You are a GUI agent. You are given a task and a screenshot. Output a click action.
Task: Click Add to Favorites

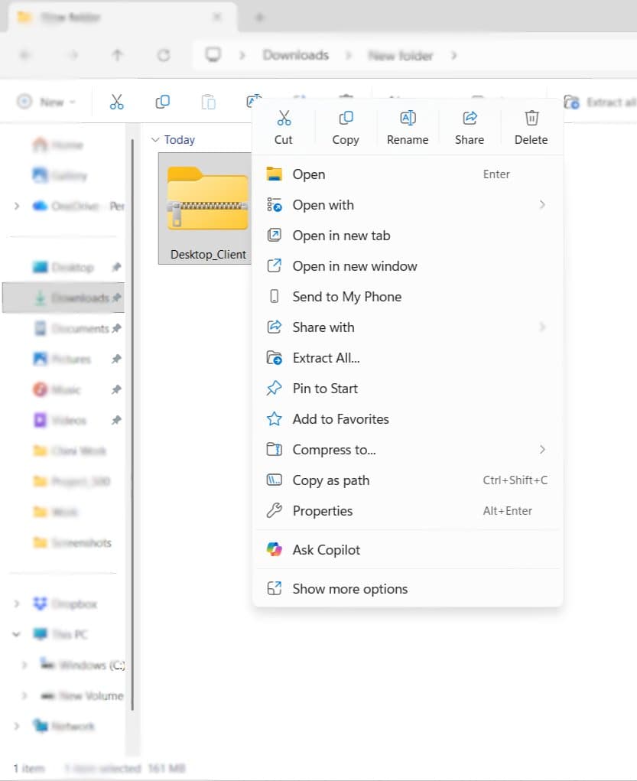coord(408,419)
